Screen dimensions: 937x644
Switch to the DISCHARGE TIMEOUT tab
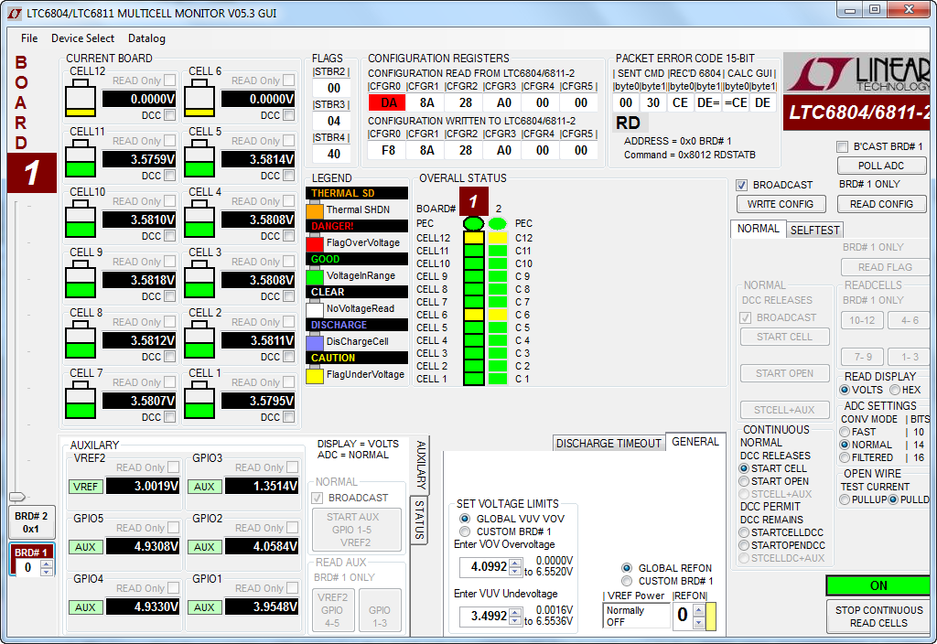[609, 444]
